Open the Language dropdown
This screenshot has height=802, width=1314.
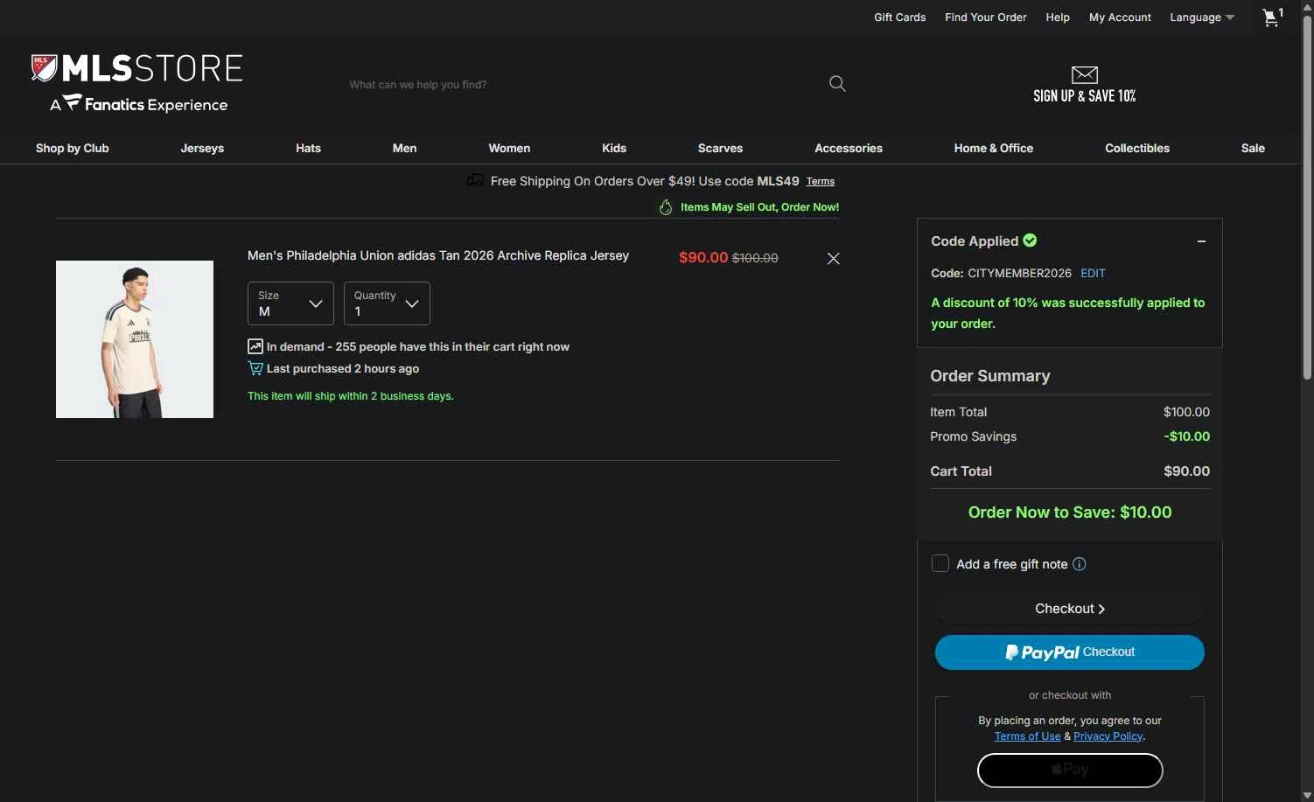(x=1202, y=17)
